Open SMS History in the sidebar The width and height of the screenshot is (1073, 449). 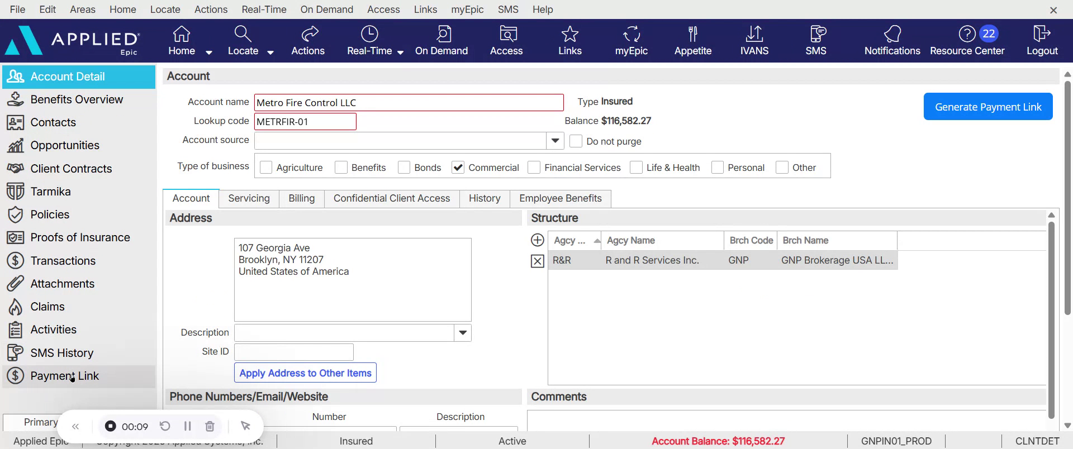click(78, 353)
